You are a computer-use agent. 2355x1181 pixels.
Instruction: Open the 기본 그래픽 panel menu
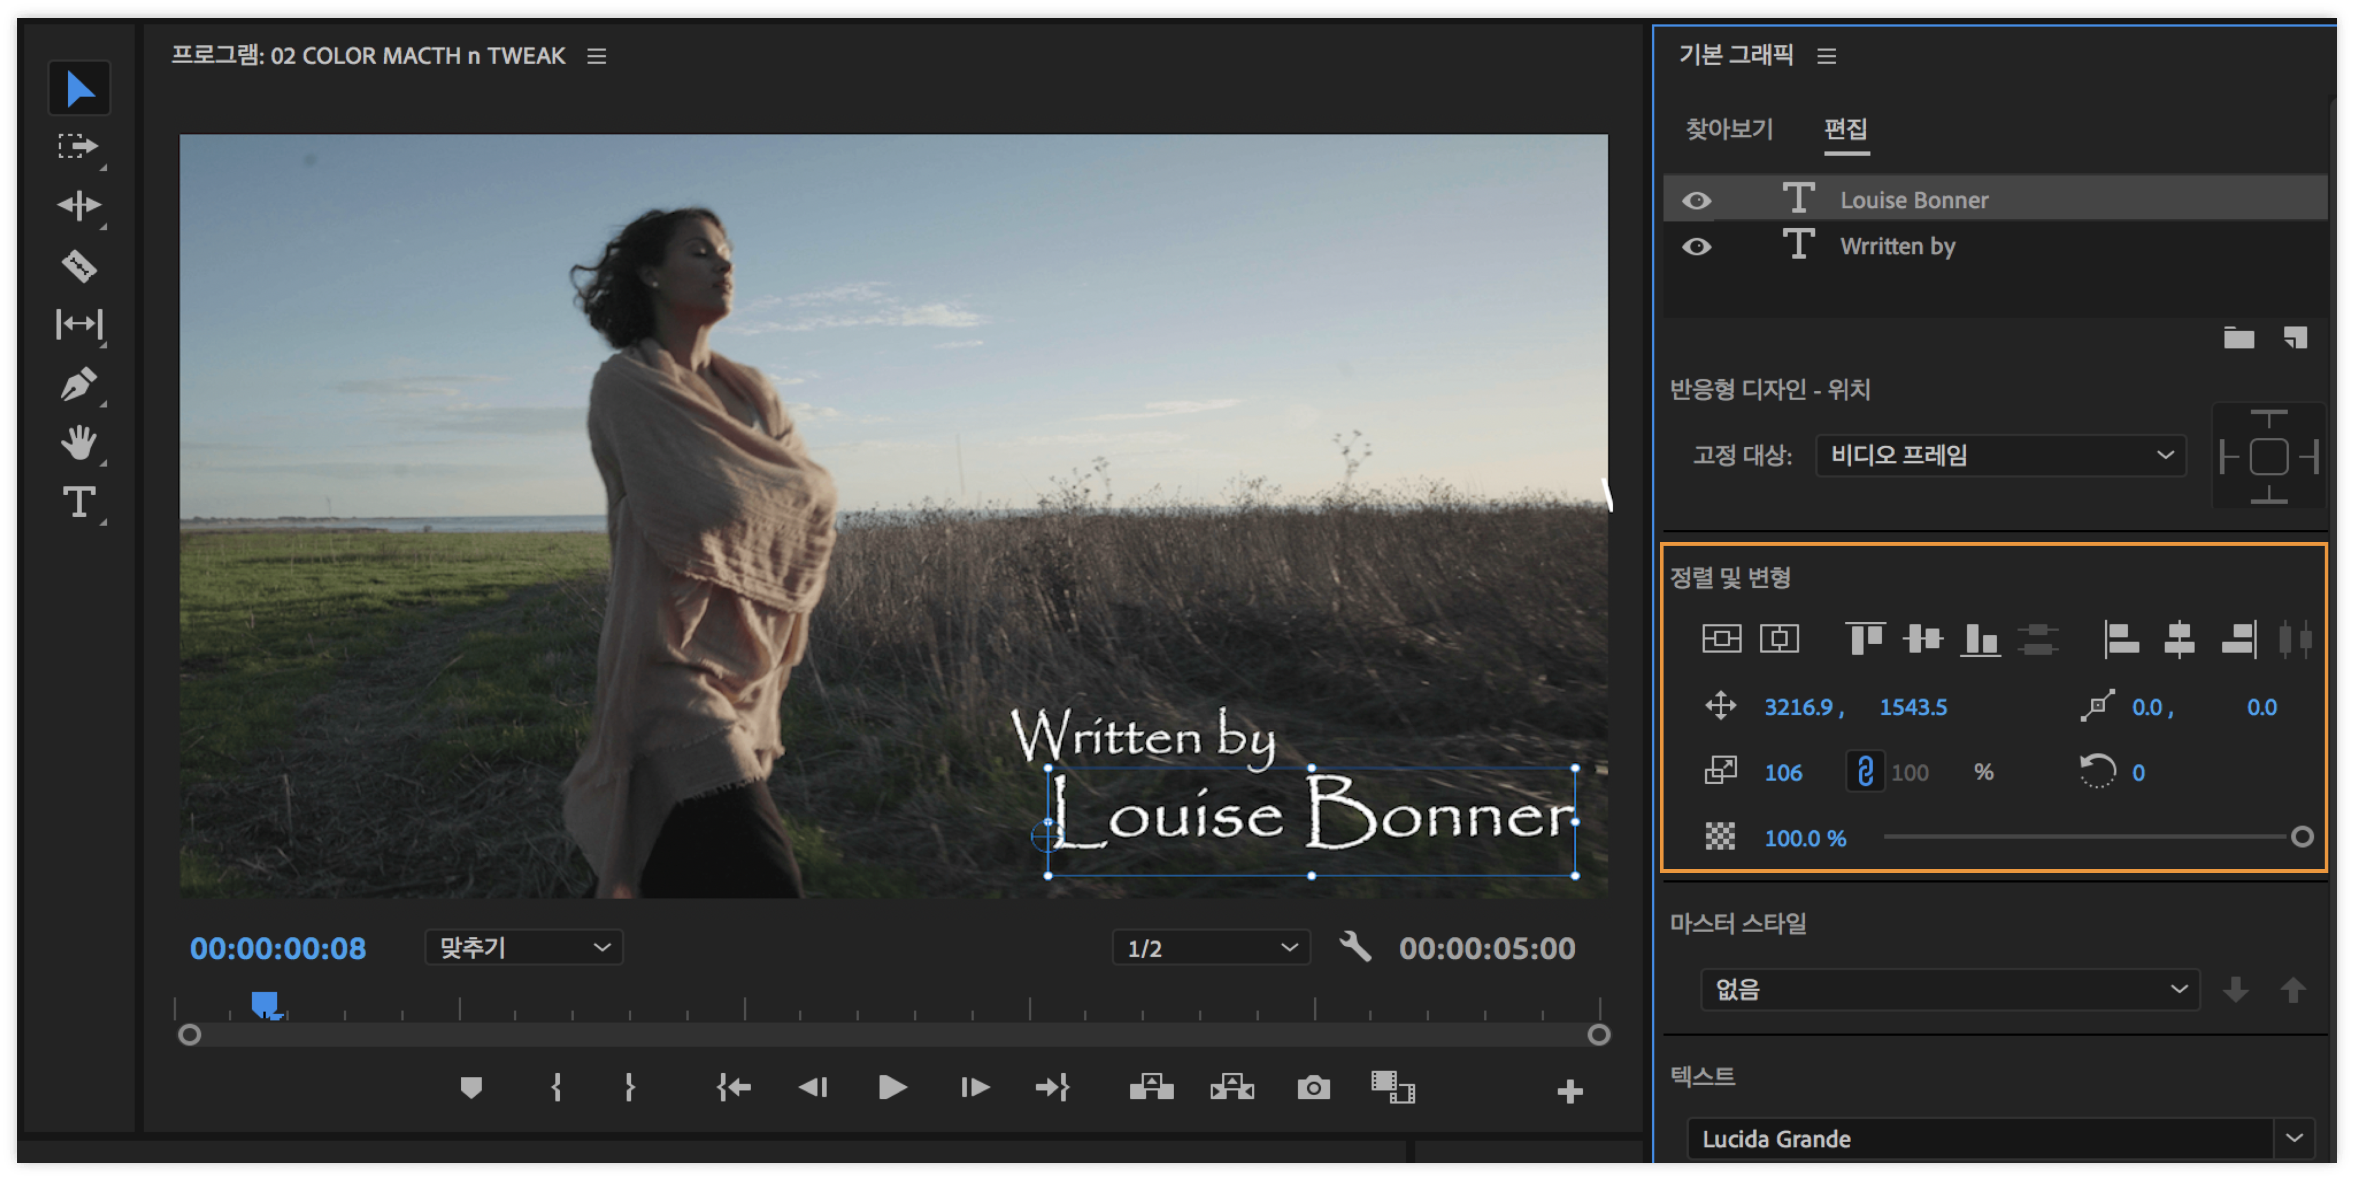pyautogui.click(x=1826, y=56)
